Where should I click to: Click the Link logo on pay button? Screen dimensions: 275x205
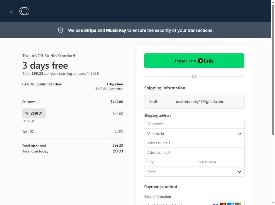205,61
